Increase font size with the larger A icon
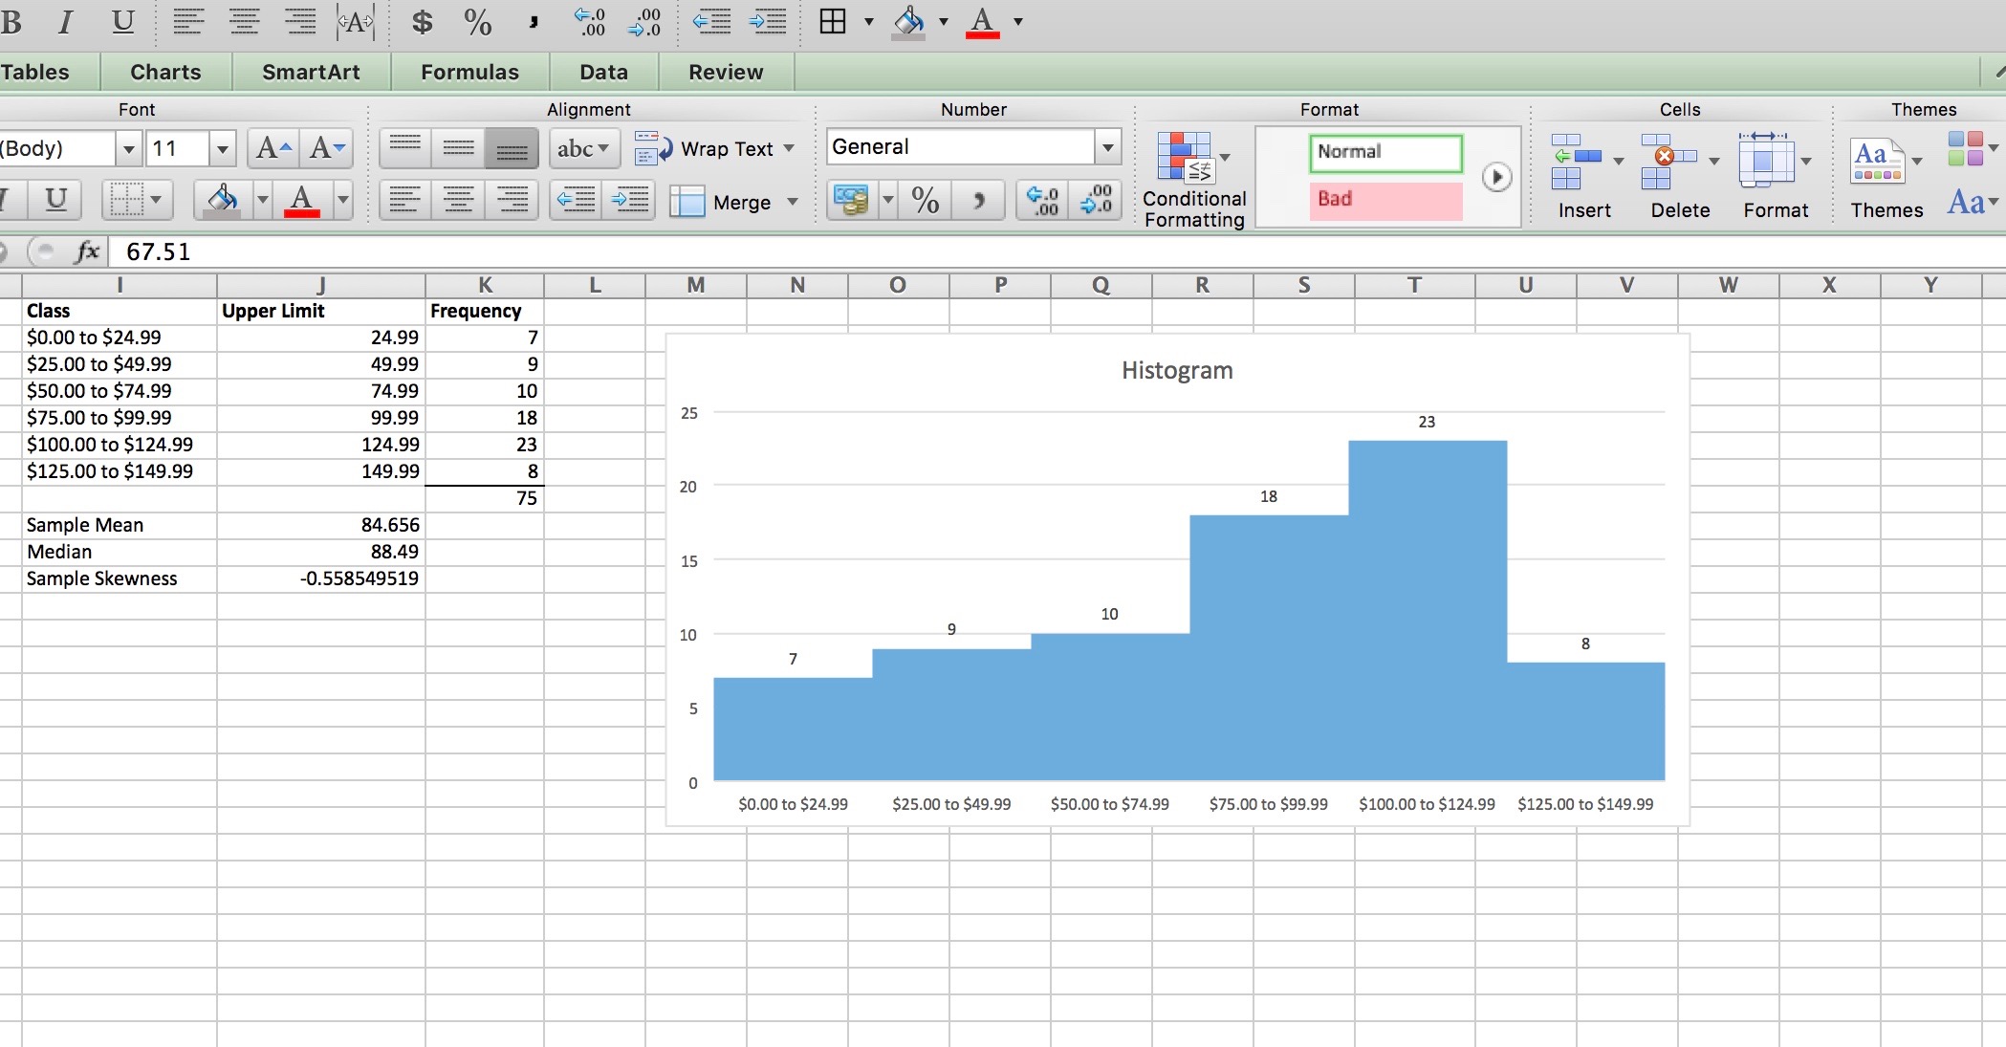2006x1047 pixels. point(272,148)
